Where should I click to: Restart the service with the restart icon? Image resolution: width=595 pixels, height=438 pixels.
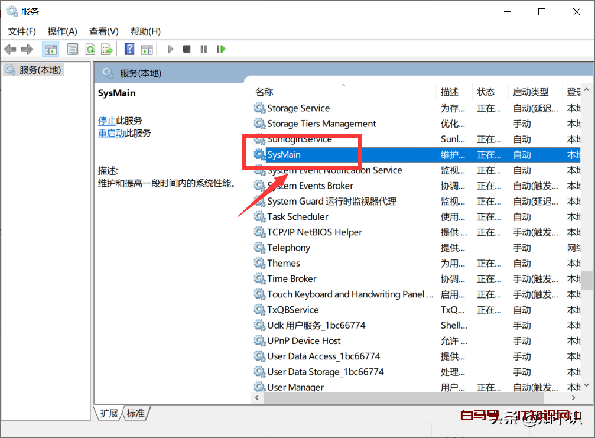(x=220, y=48)
